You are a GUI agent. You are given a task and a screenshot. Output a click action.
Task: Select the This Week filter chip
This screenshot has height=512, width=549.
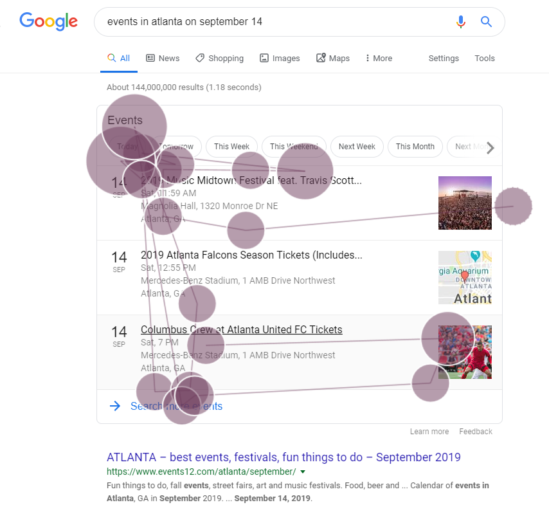(232, 147)
